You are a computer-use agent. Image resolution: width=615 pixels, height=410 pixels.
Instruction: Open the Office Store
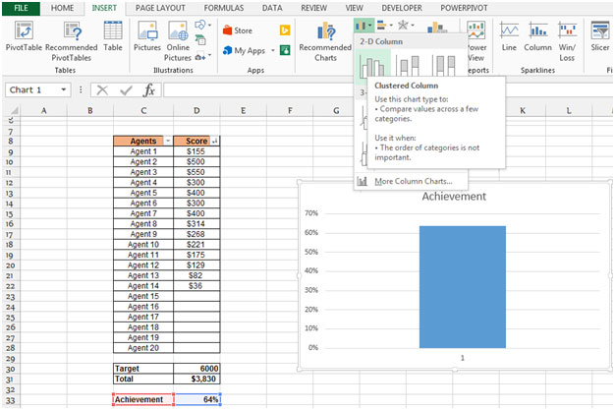238,30
